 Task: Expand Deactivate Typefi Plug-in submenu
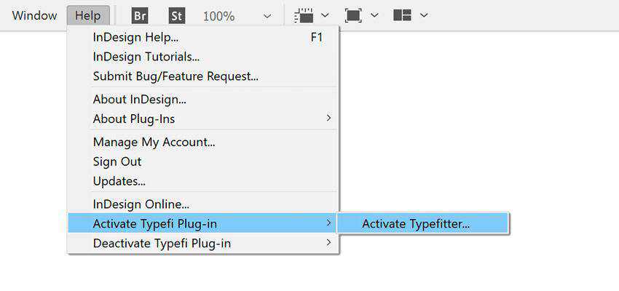tap(162, 243)
